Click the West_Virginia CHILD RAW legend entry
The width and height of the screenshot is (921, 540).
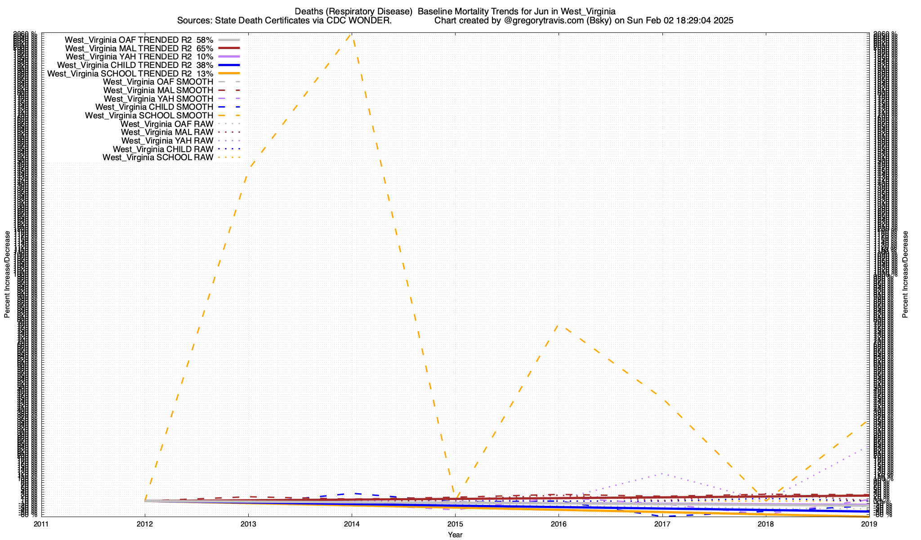click(x=163, y=149)
